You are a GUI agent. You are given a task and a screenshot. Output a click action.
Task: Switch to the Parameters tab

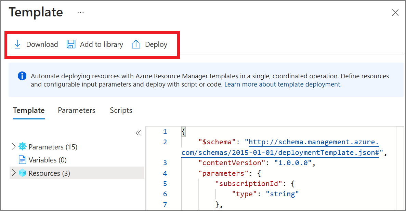(x=77, y=110)
